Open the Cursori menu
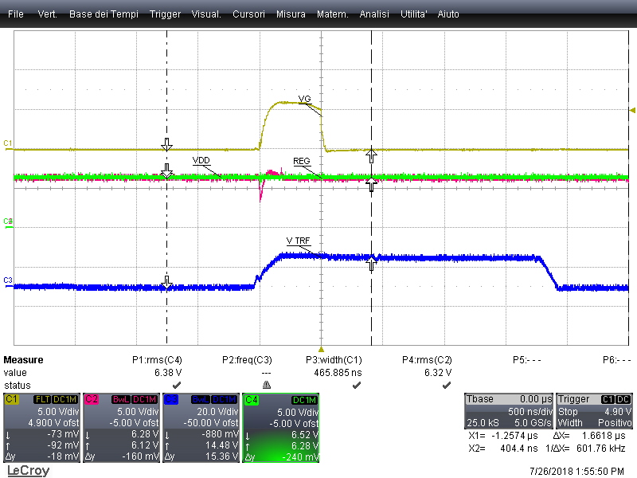The height and width of the screenshot is (478, 637). 248,14
